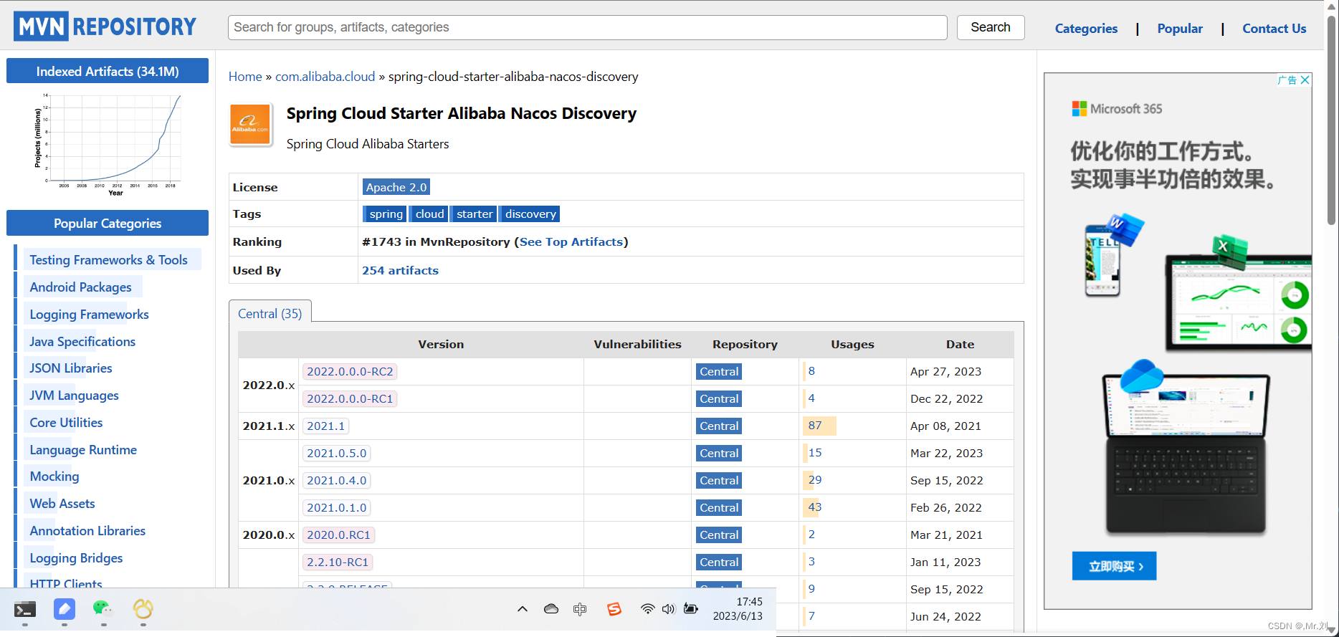Select the discovery tag
1339x637 pixels.
click(x=530, y=214)
